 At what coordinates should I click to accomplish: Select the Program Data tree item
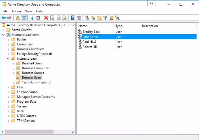pos(27,101)
